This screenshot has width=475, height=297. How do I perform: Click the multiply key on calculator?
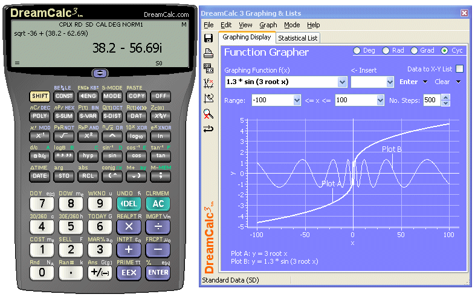129,226
